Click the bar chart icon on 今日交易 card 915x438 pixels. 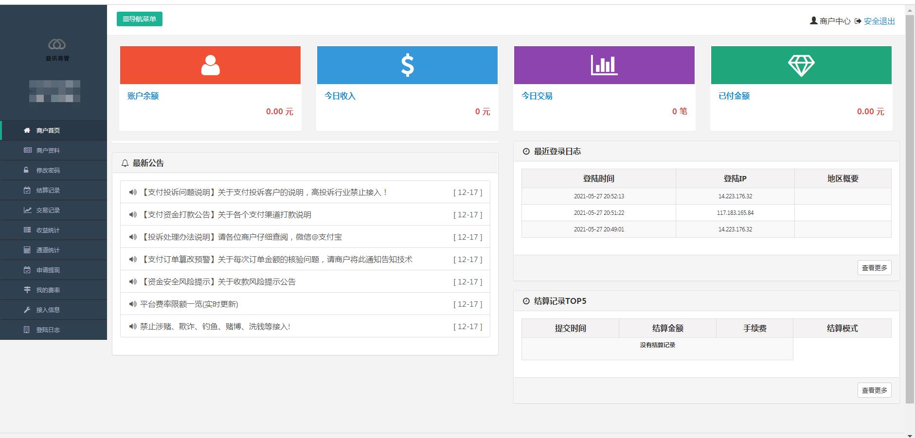tap(604, 65)
